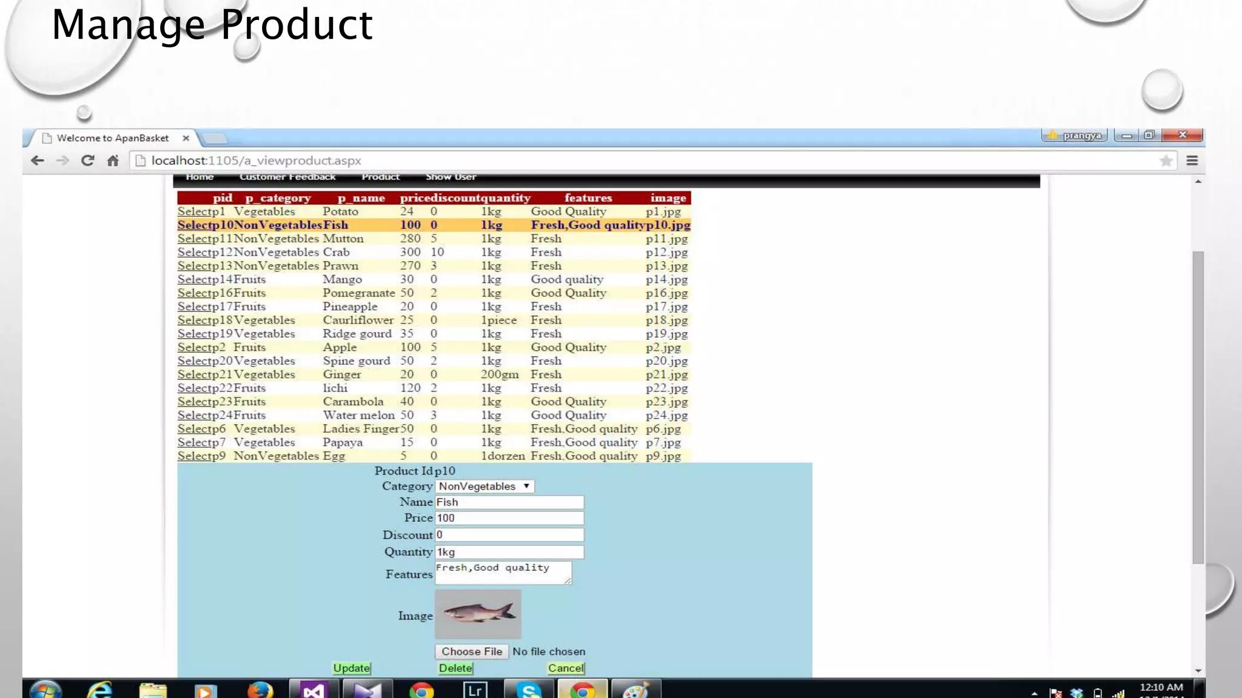
Task: Click the features column header
Action: click(x=588, y=198)
